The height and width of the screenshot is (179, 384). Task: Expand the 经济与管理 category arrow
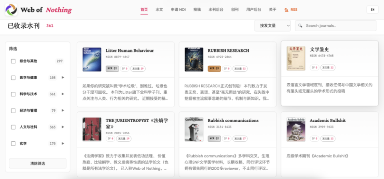63,111
